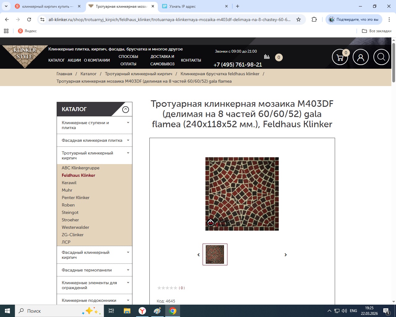396x317 pixels.
Task: Click the main mosaic product image
Action: pos(242,194)
